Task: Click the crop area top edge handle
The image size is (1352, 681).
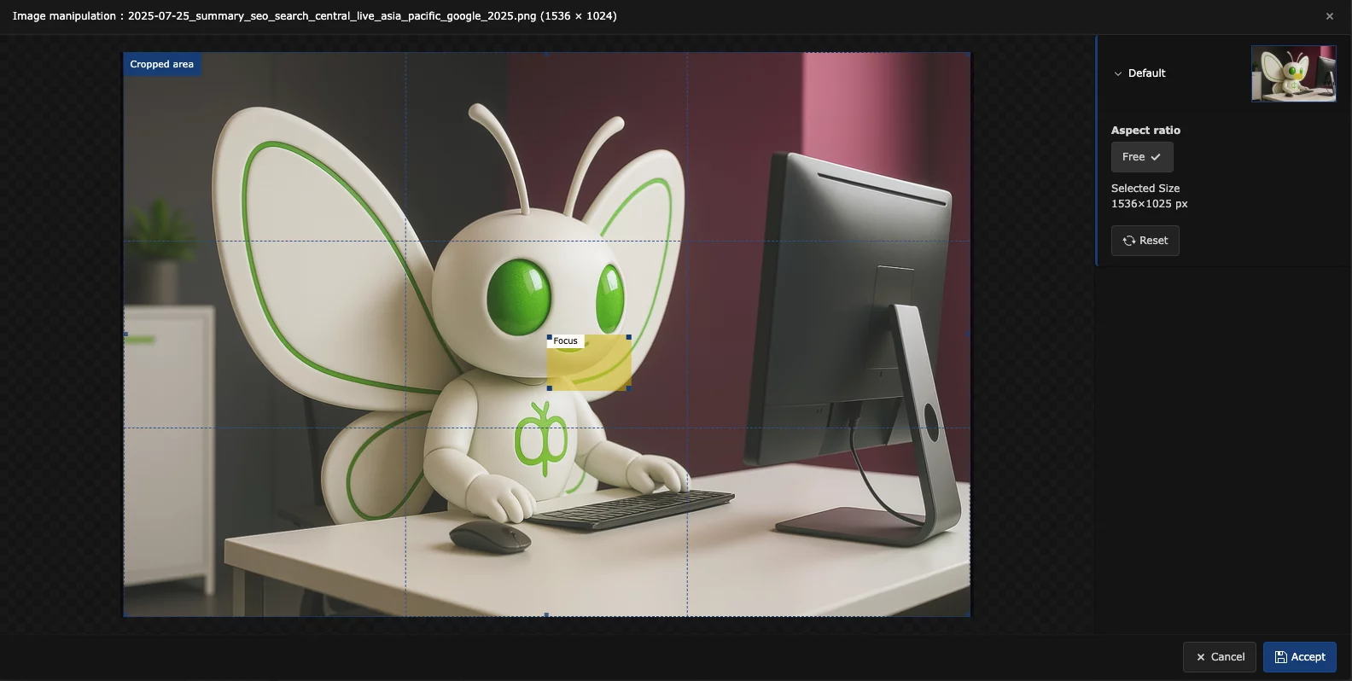Action: pyautogui.click(x=547, y=54)
